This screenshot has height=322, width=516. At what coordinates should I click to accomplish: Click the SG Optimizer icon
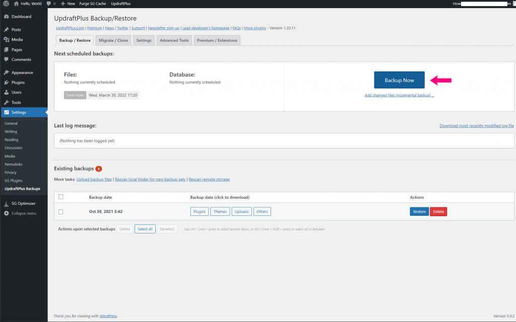pyautogui.click(x=6, y=204)
